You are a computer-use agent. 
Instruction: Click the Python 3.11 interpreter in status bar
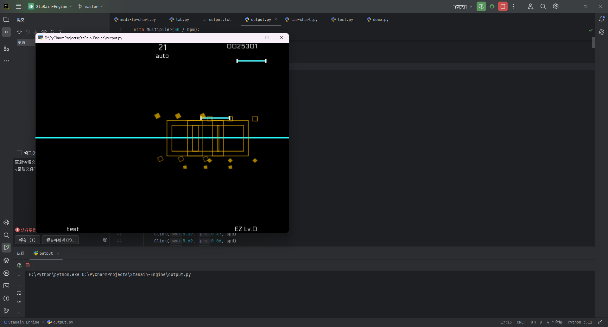point(579,322)
